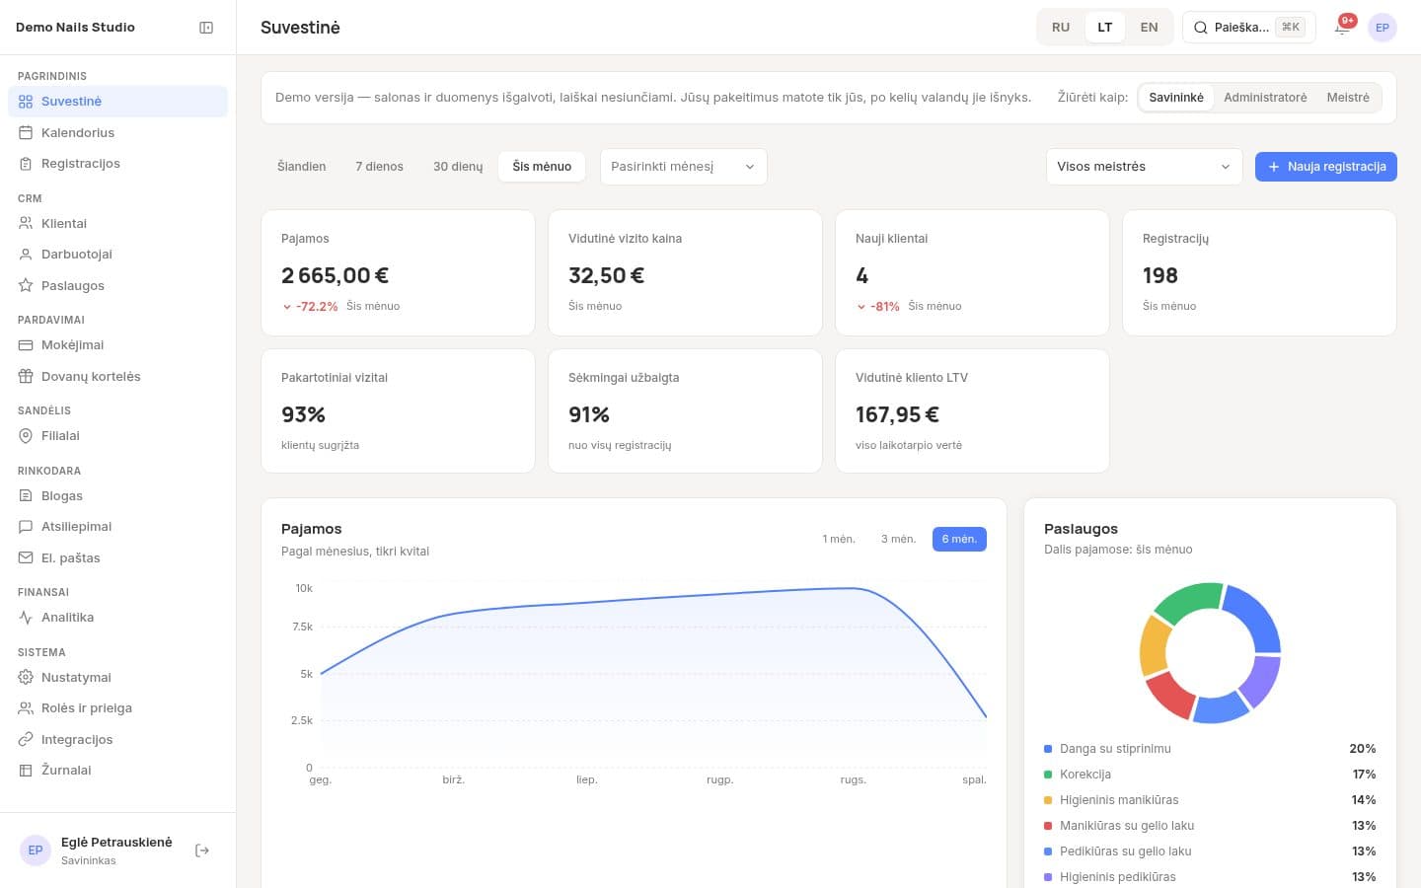Click the Analitika pulse icon
The image size is (1421, 888).
[26, 618]
